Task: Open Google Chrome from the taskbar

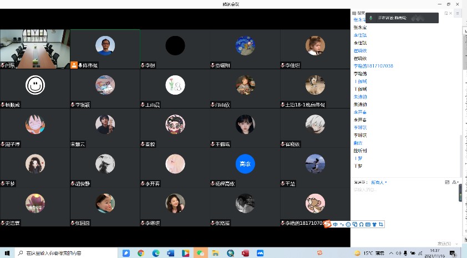Action: [141, 253]
